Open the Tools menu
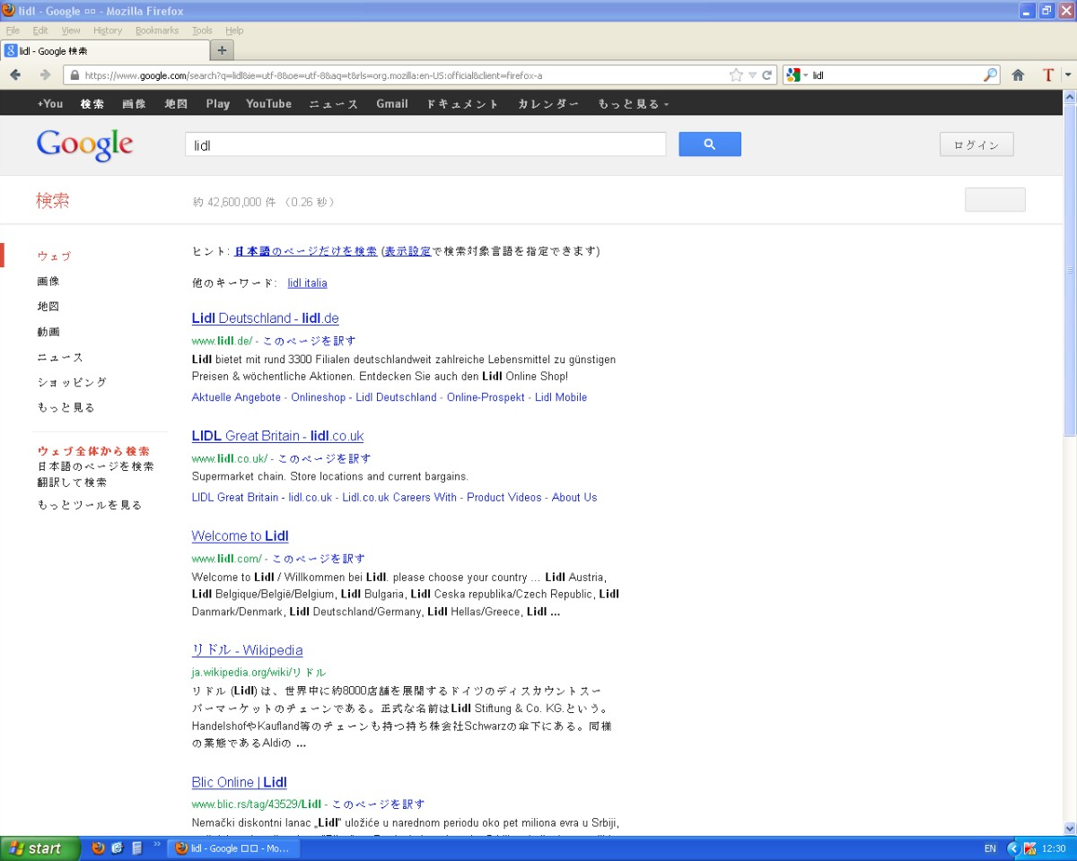Screen dimensions: 1077x861 tap(202, 30)
